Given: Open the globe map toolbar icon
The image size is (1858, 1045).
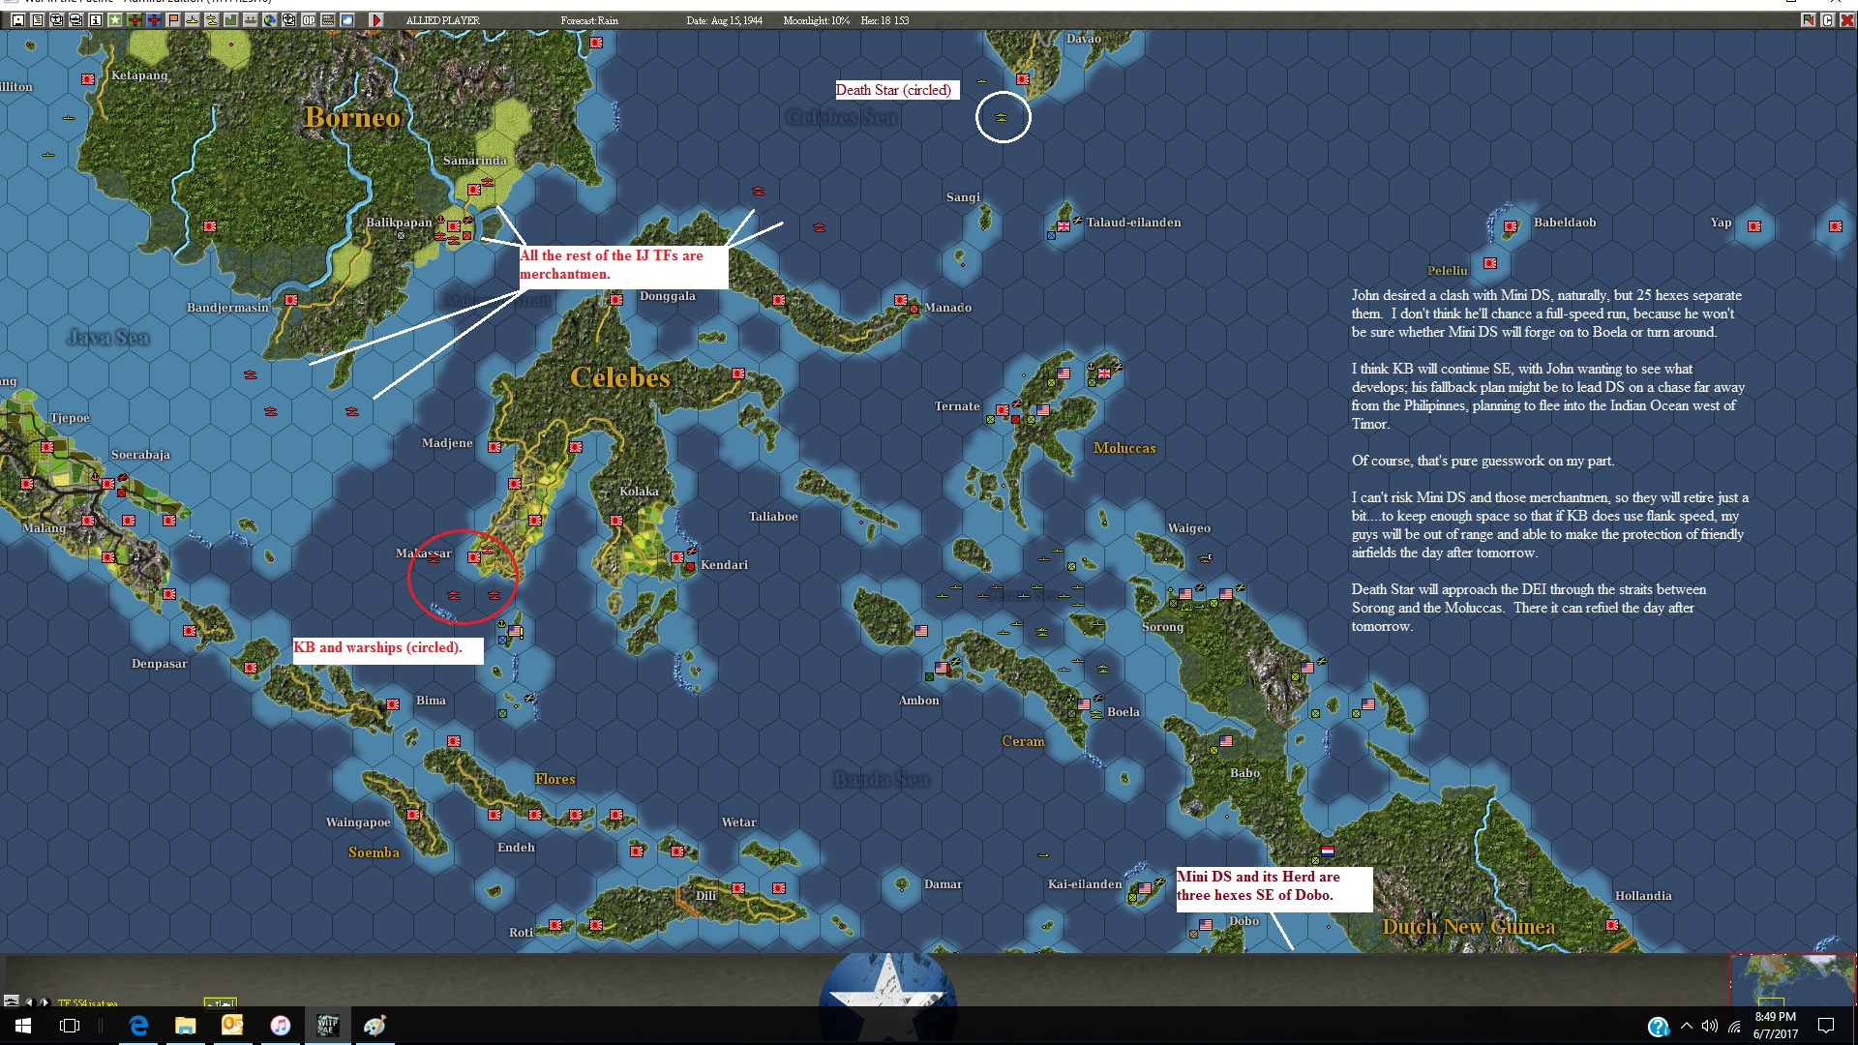Looking at the screenshot, I should pyautogui.click(x=270, y=20).
